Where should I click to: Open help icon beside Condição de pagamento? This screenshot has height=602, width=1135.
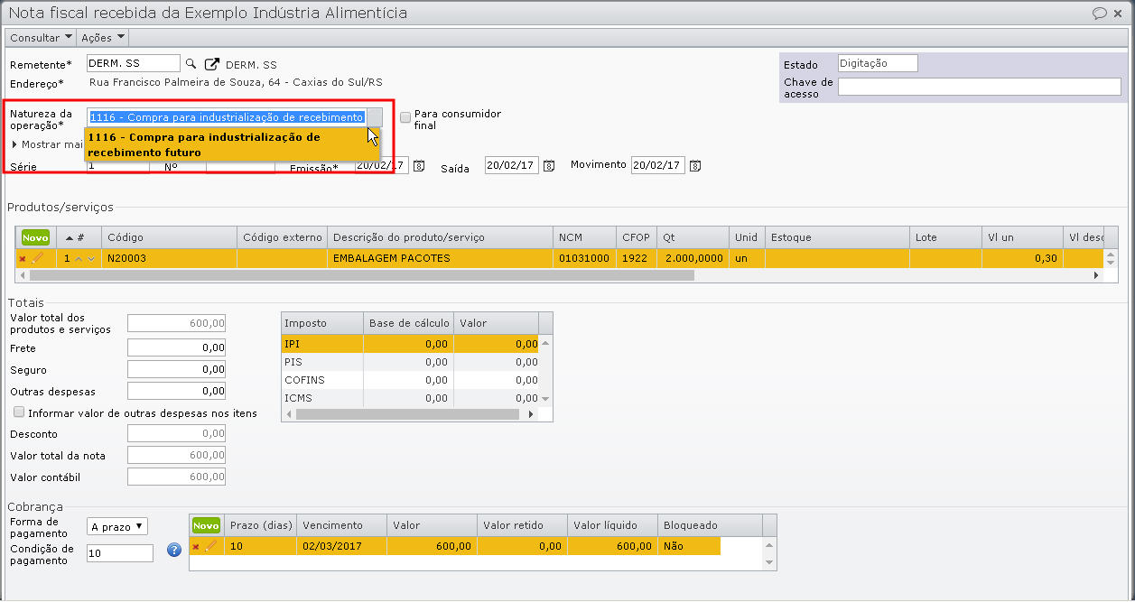point(175,550)
